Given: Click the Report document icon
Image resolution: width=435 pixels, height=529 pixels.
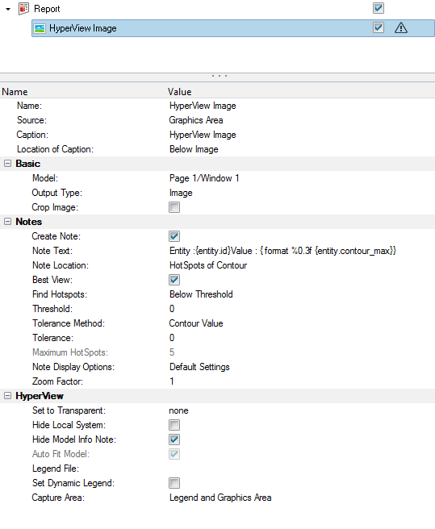Looking at the screenshot, I should (x=23, y=9).
